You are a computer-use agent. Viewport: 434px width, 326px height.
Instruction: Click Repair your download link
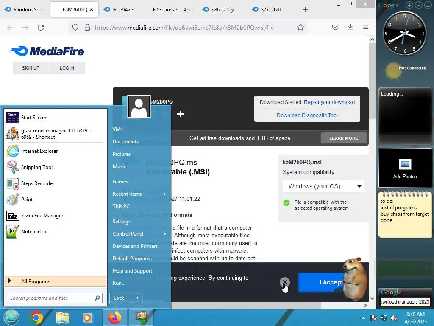(x=329, y=102)
